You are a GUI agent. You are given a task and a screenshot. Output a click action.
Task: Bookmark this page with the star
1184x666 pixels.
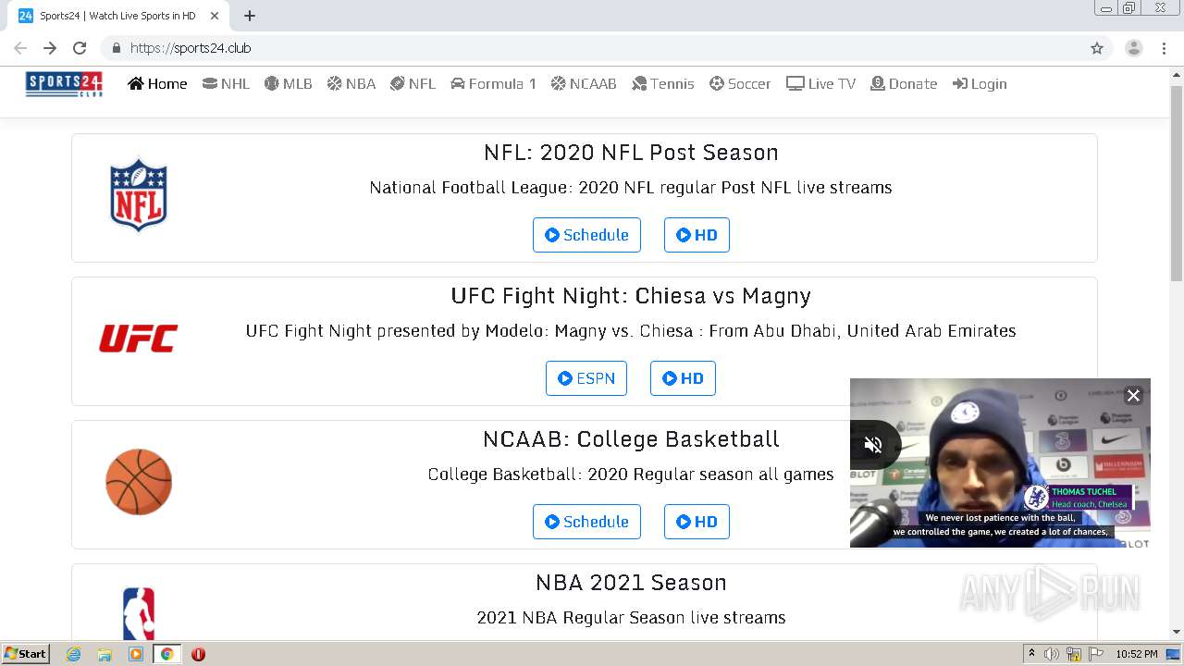pyautogui.click(x=1097, y=48)
